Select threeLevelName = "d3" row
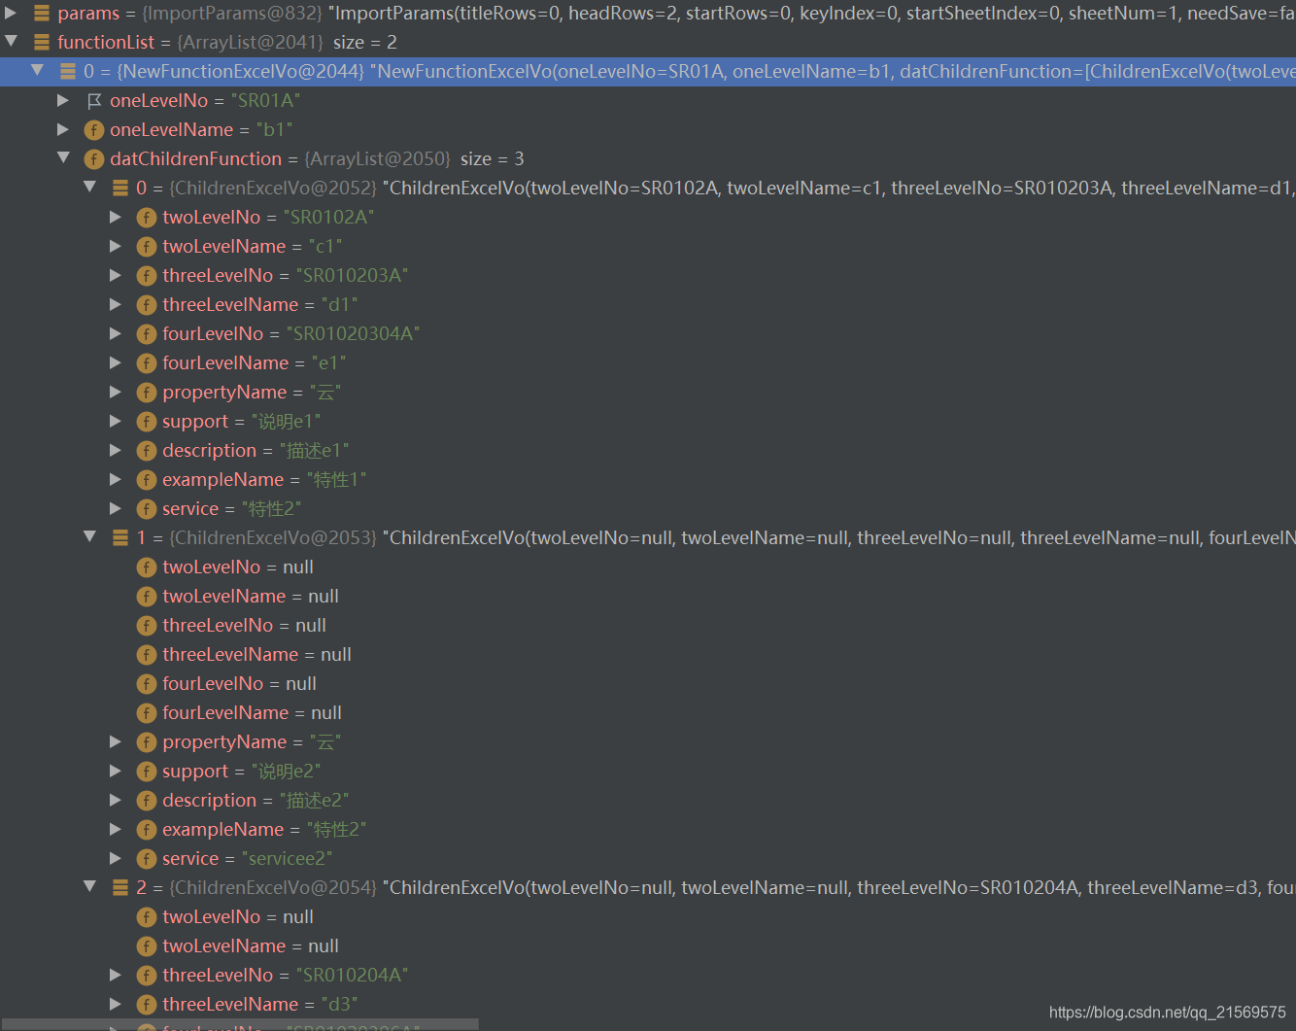Viewport: 1296px width, 1031px height. [x=648, y=1005]
